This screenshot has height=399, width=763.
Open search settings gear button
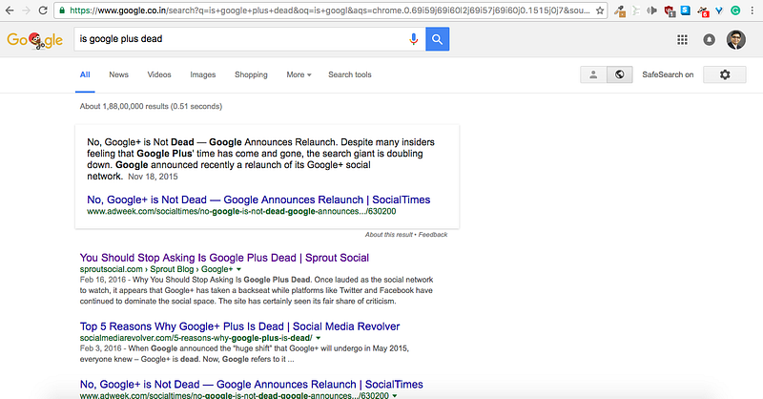pos(725,74)
